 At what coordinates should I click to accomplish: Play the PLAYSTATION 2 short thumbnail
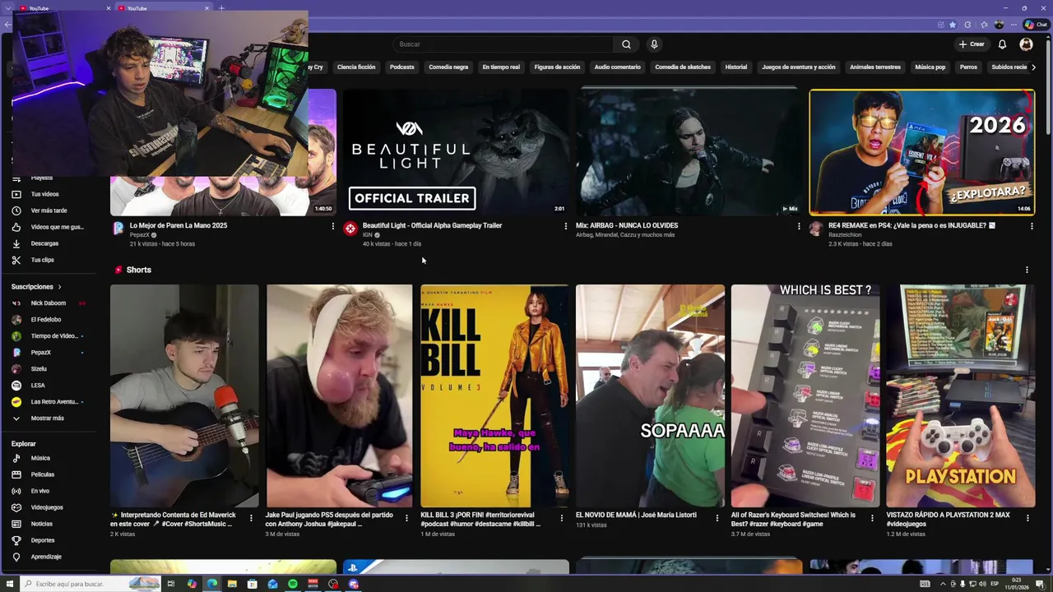tap(961, 396)
